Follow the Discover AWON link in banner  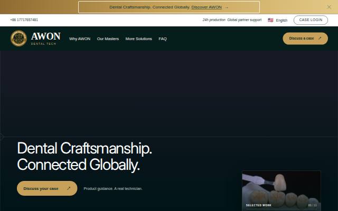coord(206,7)
